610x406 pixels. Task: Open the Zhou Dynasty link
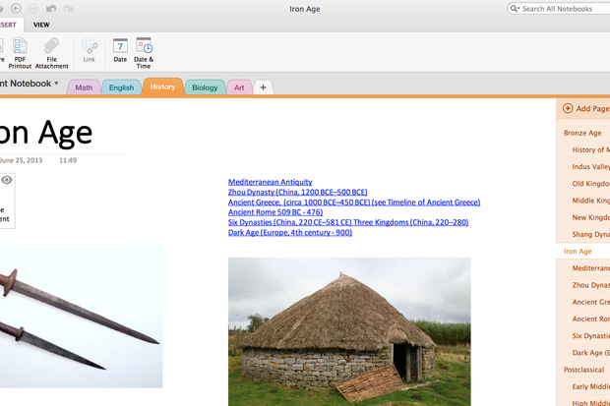297,192
